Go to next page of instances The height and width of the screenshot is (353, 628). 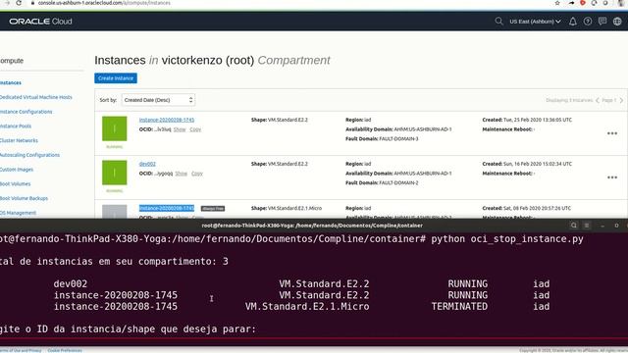pos(621,100)
